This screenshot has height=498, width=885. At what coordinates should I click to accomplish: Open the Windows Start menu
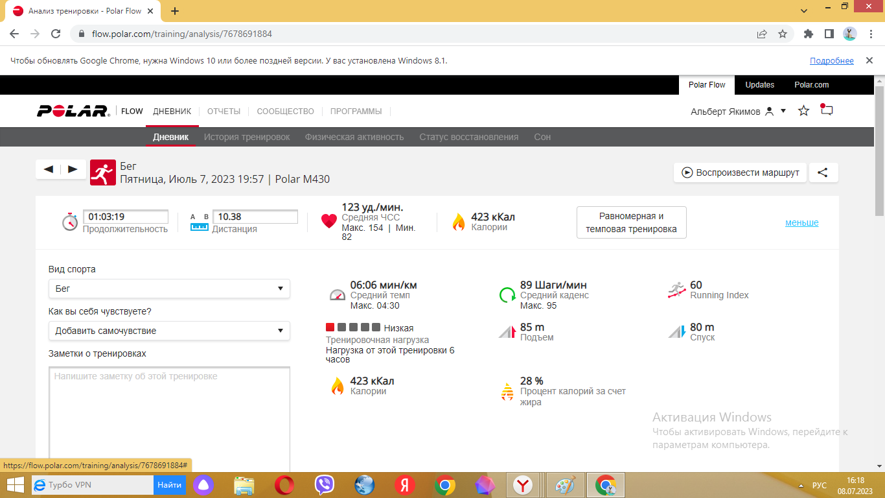[x=15, y=485]
